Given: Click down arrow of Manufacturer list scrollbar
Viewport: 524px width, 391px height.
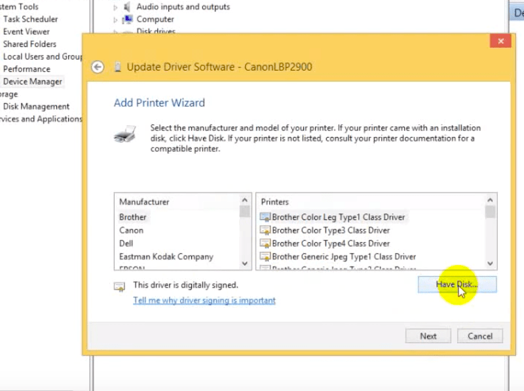Looking at the screenshot, I should tap(244, 263).
